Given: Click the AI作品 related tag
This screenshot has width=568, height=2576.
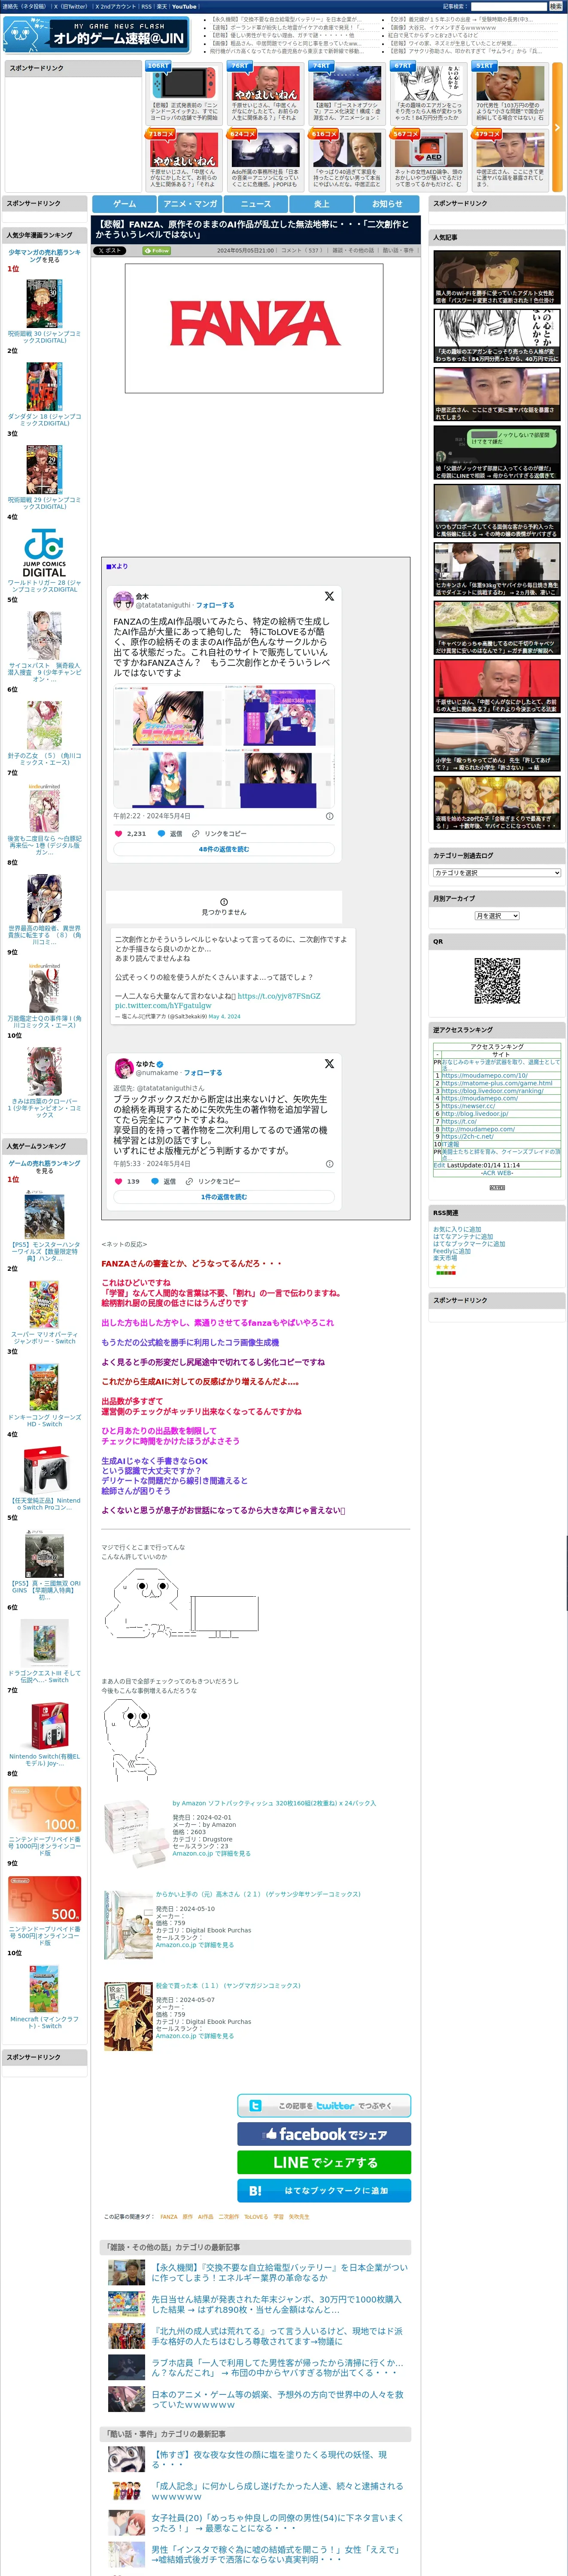Looking at the screenshot, I should coord(206,2217).
